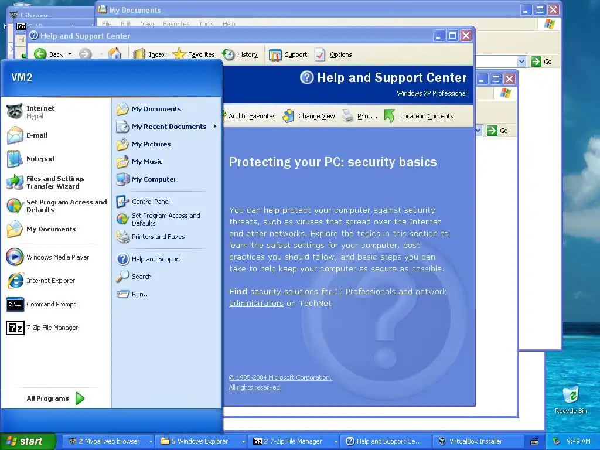600x450 pixels.
Task: Click Go button in My Documents window
Action: click(541, 61)
